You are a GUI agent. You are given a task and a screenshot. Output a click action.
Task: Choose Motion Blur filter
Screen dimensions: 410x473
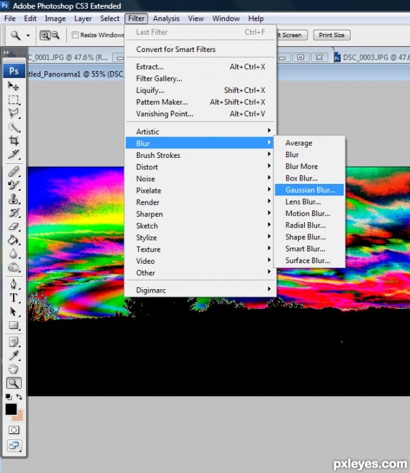310,213
